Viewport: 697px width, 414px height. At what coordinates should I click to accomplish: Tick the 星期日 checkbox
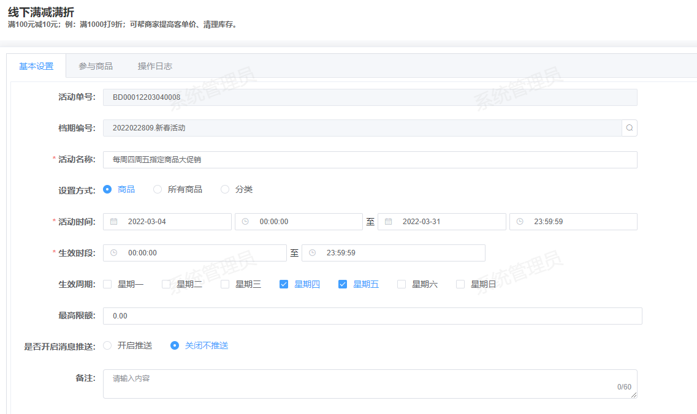coord(460,284)
